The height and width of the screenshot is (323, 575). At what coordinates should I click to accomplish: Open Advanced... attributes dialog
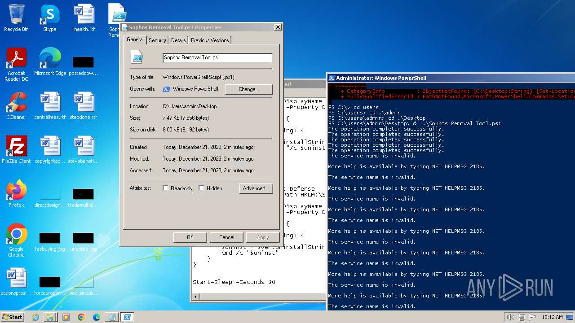[x=256, y=188]
